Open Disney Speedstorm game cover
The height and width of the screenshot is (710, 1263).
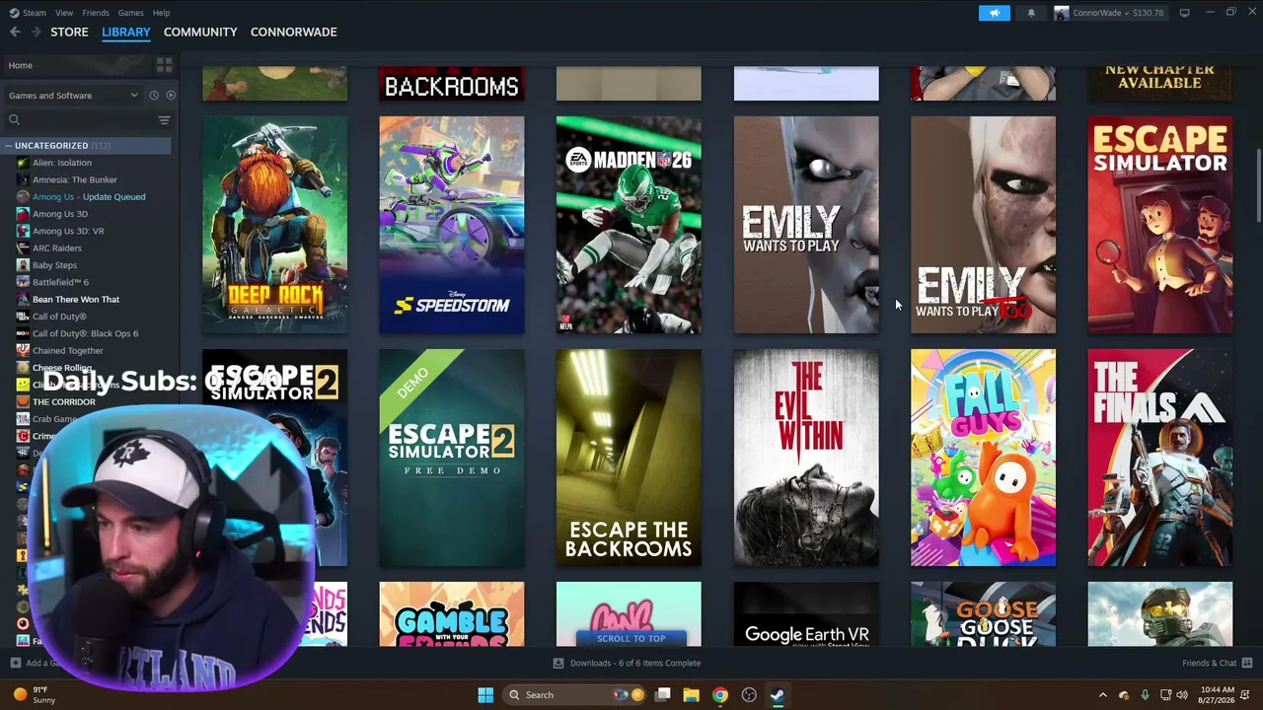[x=452, y=225]
